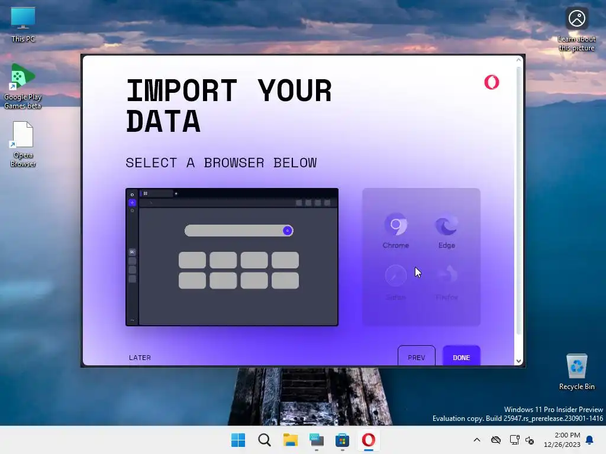Screen dimensions: 606x454
Task: Show hidden system tray icons
Action: click(477, 440)
